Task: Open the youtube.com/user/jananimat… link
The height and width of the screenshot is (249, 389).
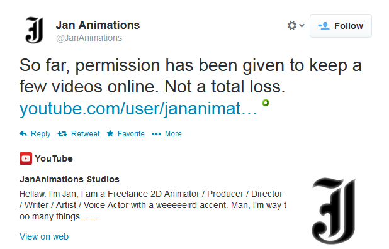Action: click(x=138, y=109)
